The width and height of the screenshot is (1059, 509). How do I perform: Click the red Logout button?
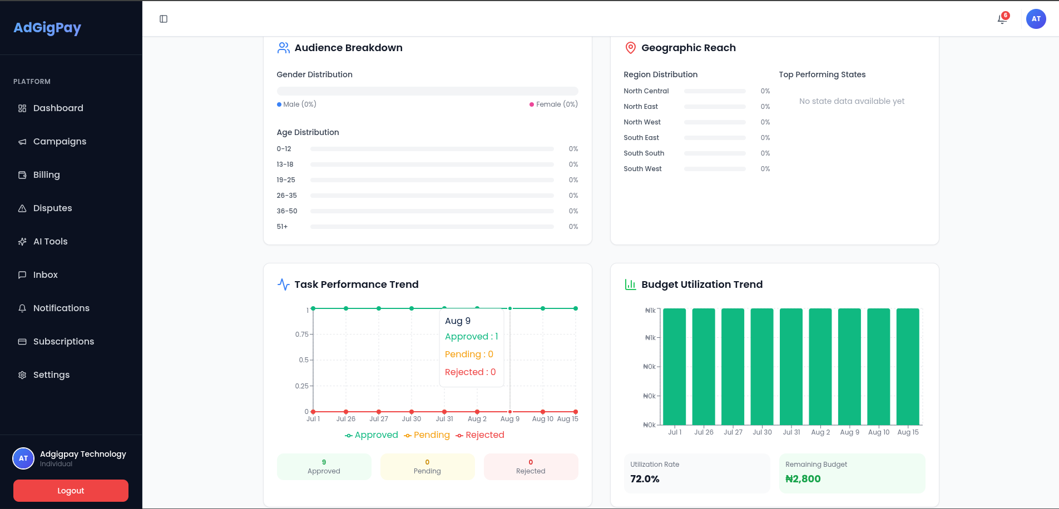(x=71, y=491)
